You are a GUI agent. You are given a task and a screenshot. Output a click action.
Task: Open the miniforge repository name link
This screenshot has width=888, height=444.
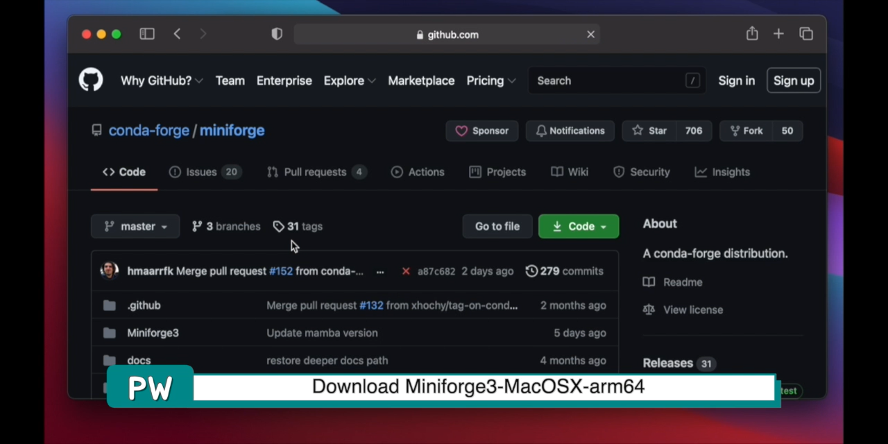pyautogui.click(x=232, y=130)
